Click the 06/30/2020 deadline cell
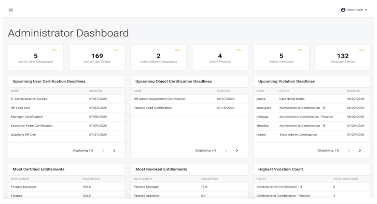Viewport: 377px width, 204px height. coord(355,117)
